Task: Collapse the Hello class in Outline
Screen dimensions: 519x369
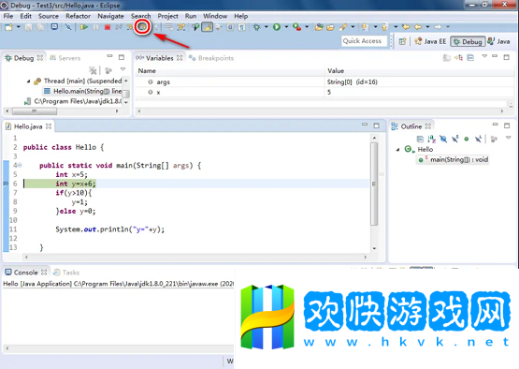Action: point(397,150)
